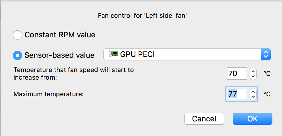Click the °C unit next to start temperature
Image resolution: width=282 pixels, height=136 pixels.
click(x=267, y=74)
